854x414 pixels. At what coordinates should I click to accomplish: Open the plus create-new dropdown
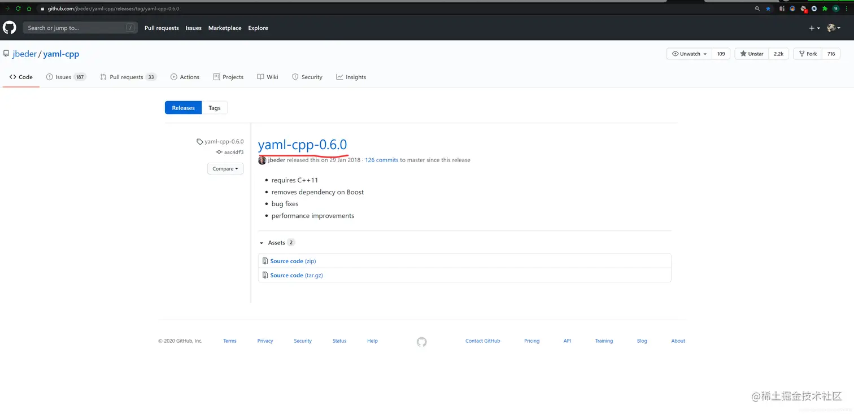[814, 28]
